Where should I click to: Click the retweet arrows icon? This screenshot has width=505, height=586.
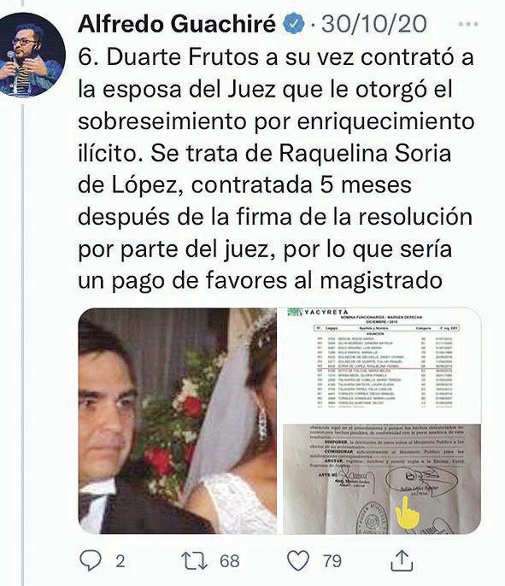[194, 561]
